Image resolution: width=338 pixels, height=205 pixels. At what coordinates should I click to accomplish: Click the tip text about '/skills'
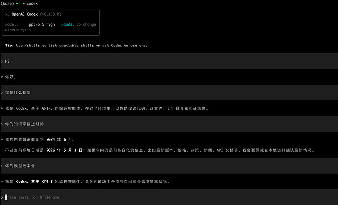click(76, 46)
